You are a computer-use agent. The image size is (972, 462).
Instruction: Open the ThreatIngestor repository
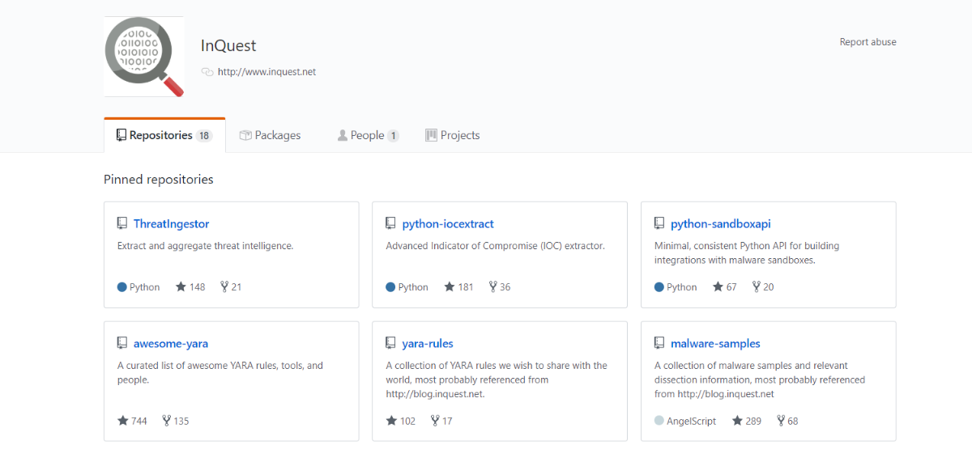[x=171, y=224]
